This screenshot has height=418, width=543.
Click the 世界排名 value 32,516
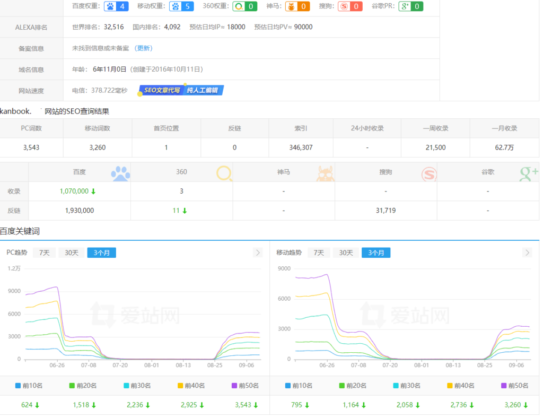[113, 27]
